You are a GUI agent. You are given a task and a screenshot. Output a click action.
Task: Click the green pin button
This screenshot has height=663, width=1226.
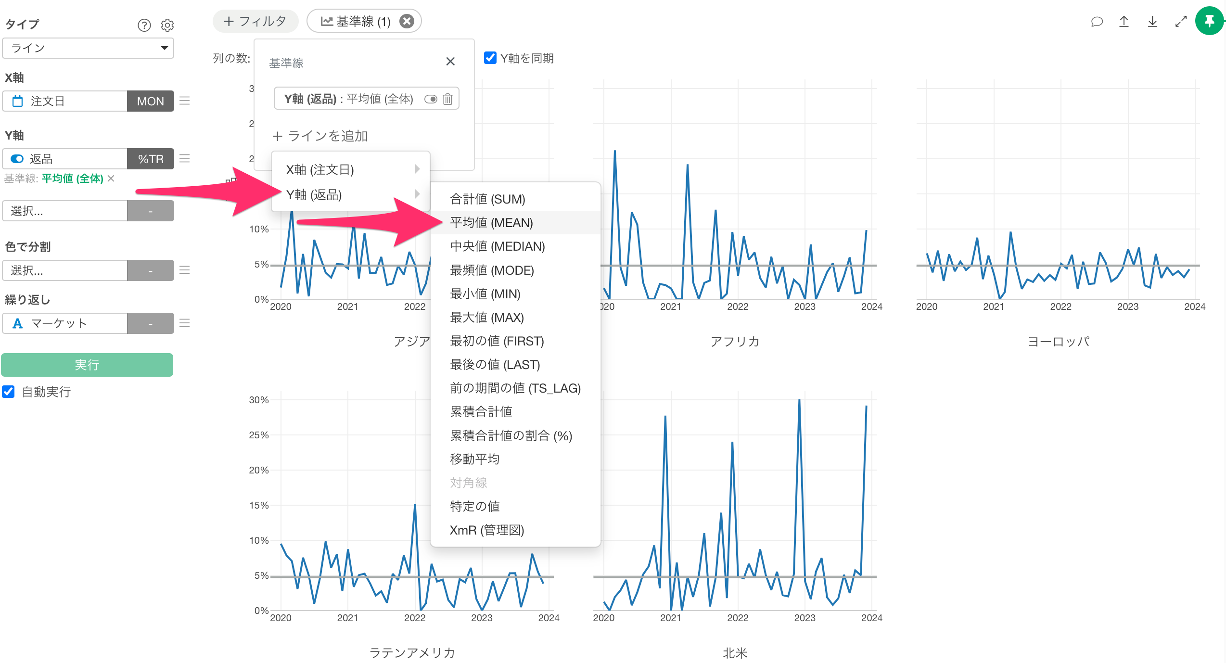tap(1209, 21)
